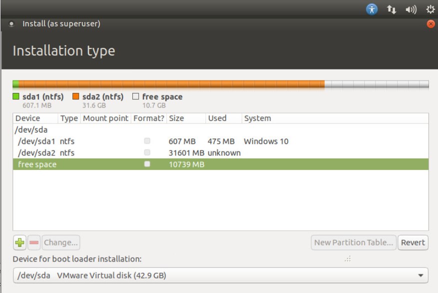
Task: Click the white free space segment in partition bar
Action: pos(376,84)
